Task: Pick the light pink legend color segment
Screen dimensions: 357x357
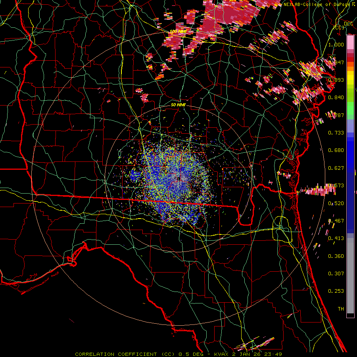Action: point(350,42)
